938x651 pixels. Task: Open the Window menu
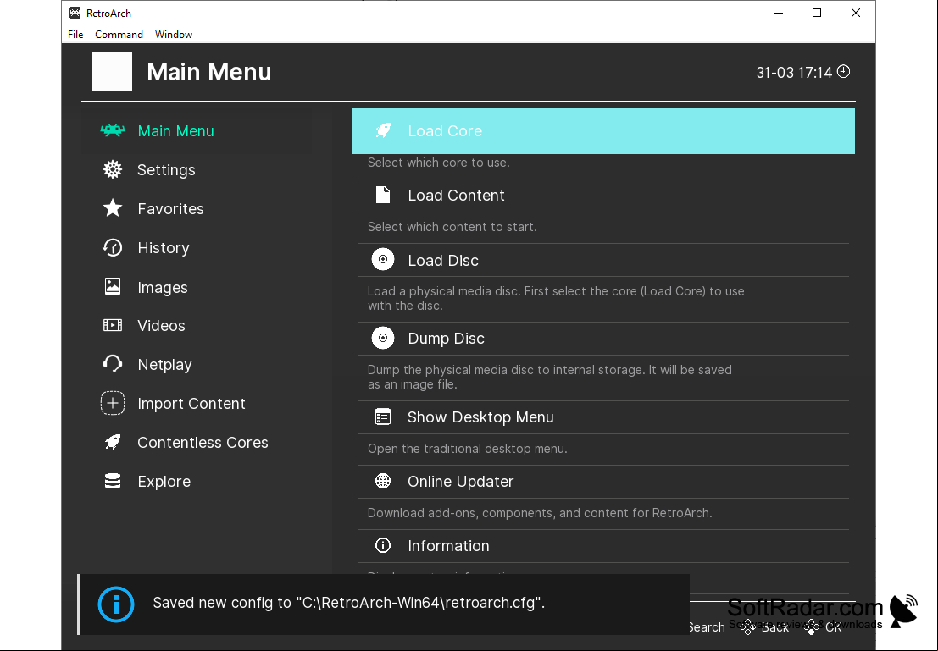(174, 35)
